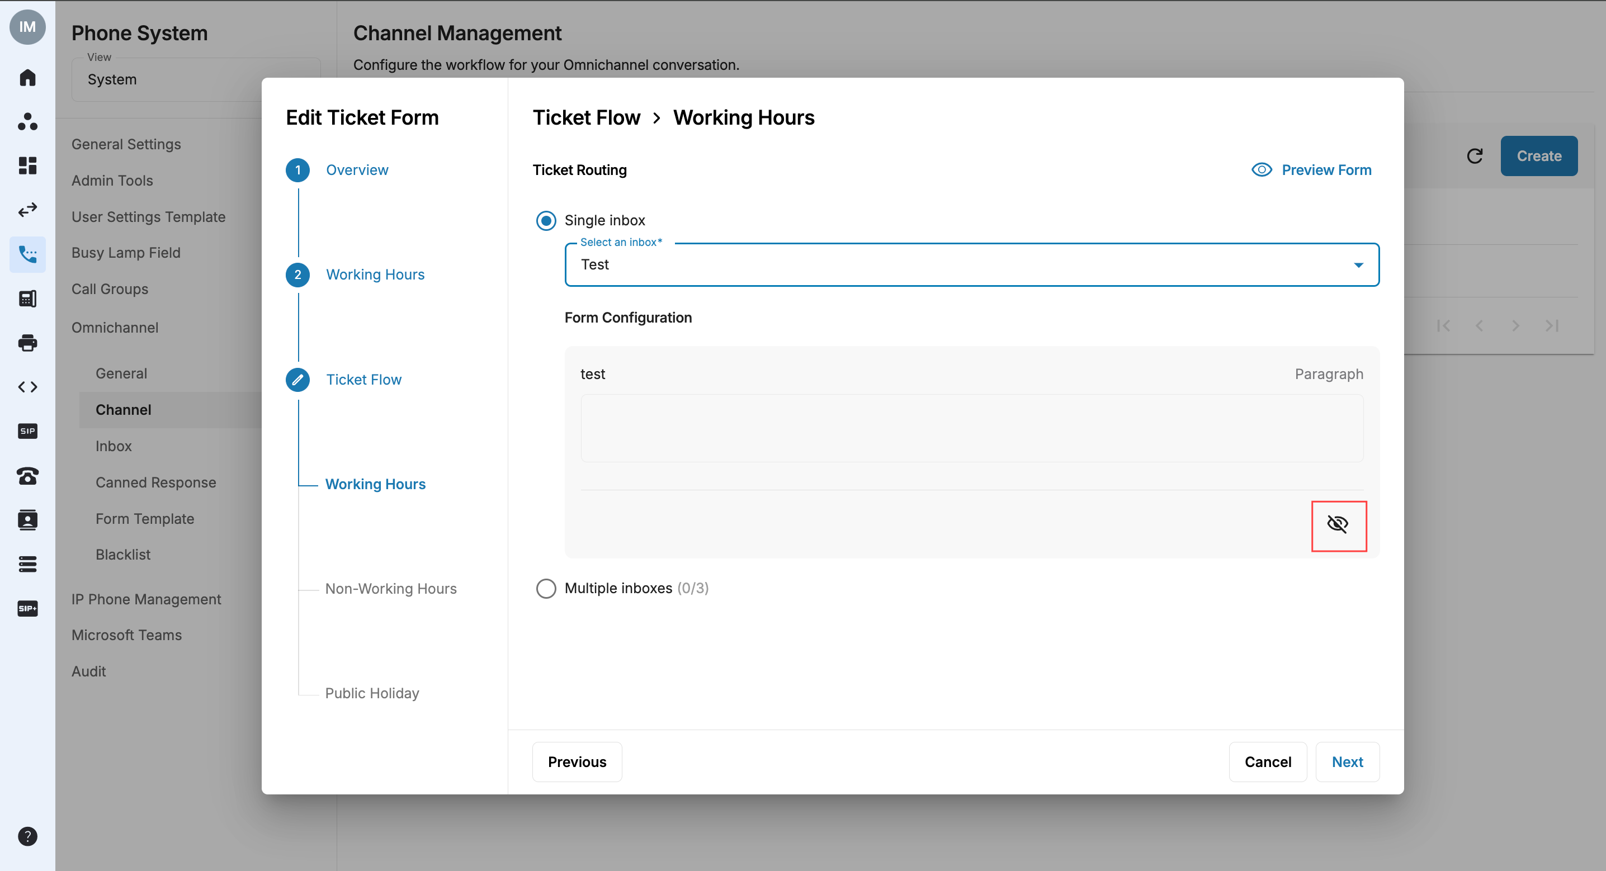Open Call Groups menu item

pos(110,289)
